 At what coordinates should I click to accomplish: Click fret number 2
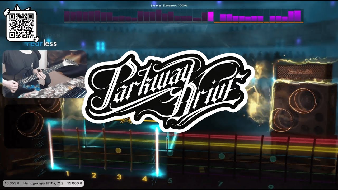(x=94, y=175)
